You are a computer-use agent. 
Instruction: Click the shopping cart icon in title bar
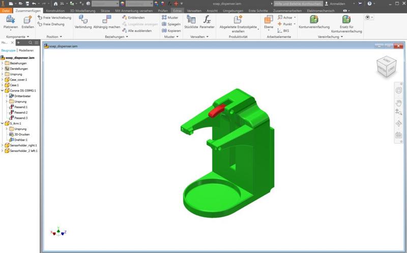click(360, 4)
